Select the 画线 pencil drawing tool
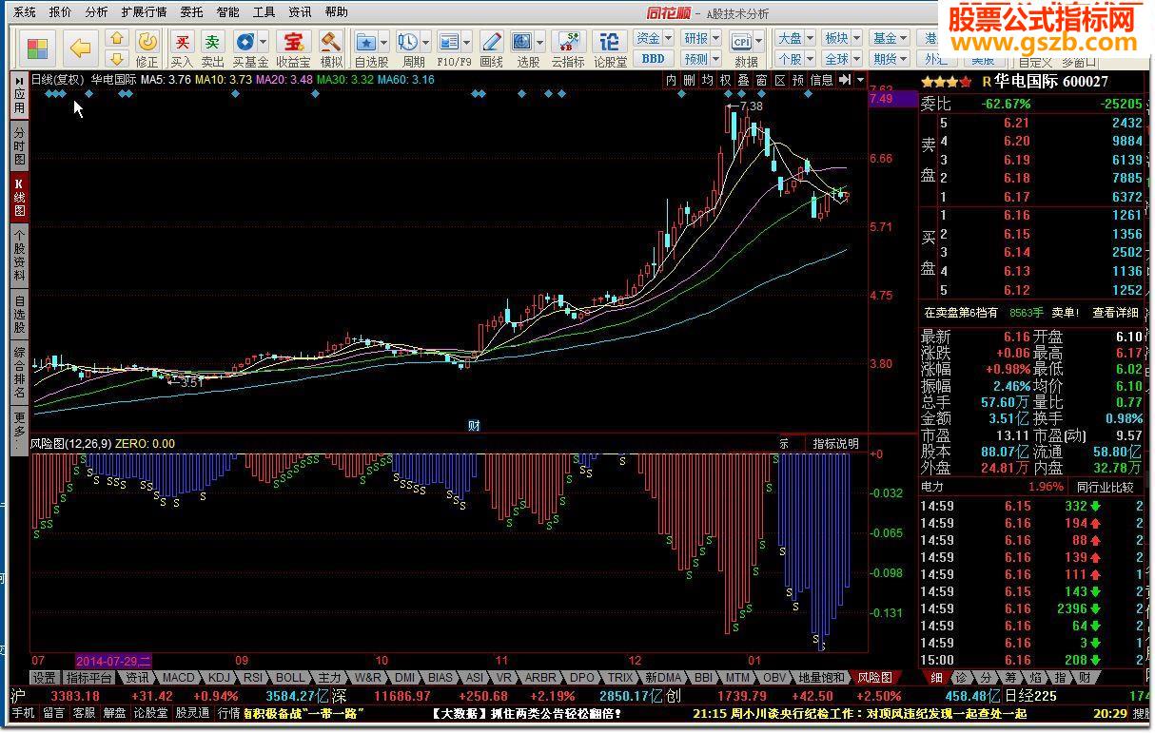The width and height of the screenshot is (1155, 733). 492,48
